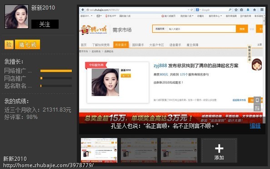Click the 起名取名 breadcrumb link
This screenshot has width=270, height=169.
tap(96, 51)
